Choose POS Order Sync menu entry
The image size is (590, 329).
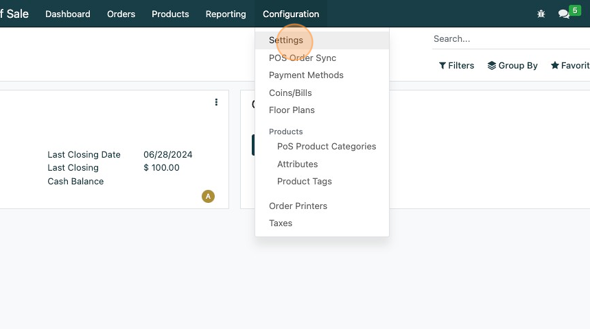tap(303, 58)
